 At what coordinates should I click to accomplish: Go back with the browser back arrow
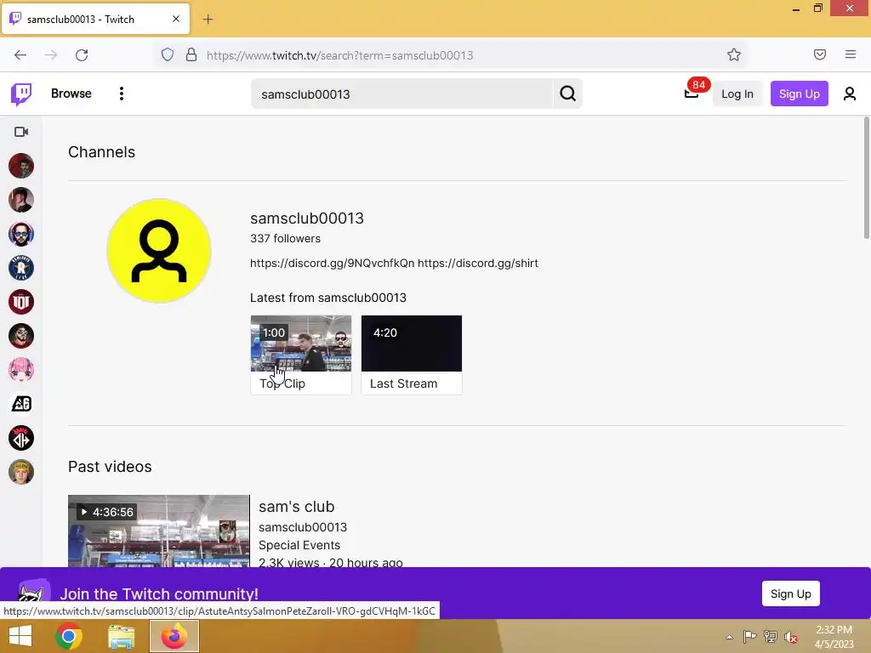pyautogui.click(x=20, y=55)
